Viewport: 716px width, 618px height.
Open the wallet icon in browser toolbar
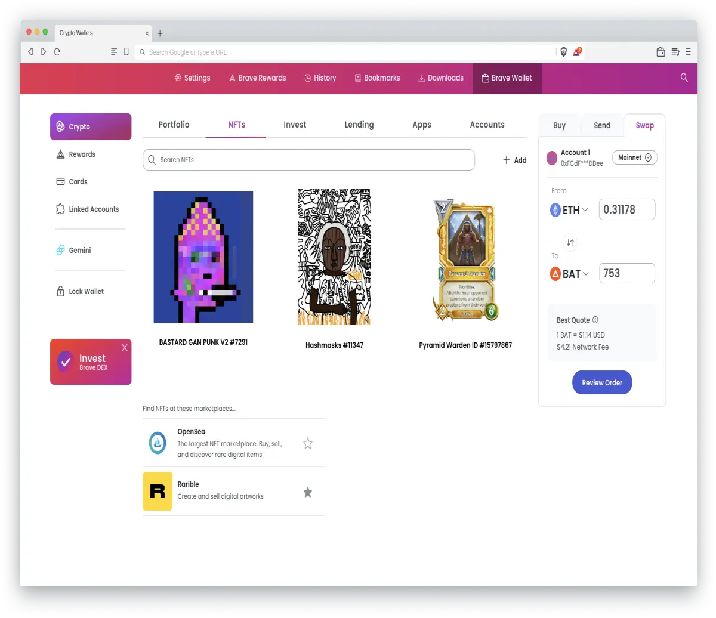click(x=661, y=52)
